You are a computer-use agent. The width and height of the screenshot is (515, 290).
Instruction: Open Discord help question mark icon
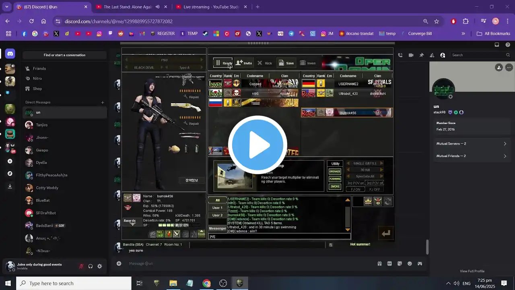click(508, 45)
